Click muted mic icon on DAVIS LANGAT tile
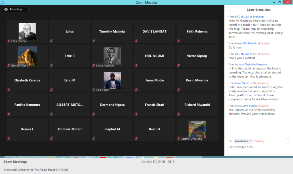The width and height of the screenshot is (293, 174). [x=136, y=41]
